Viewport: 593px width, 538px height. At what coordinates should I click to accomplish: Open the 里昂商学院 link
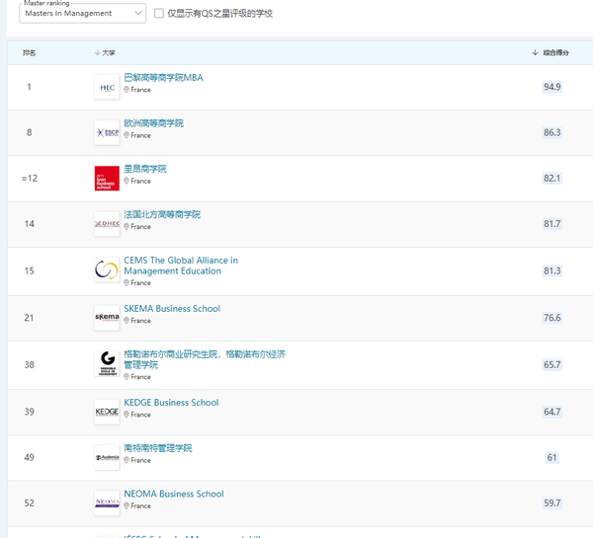tap(145, 169)
